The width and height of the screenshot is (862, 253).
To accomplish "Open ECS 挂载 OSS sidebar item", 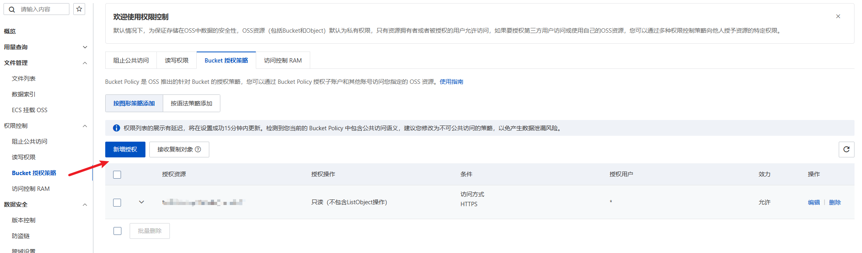I will point(30,110).
